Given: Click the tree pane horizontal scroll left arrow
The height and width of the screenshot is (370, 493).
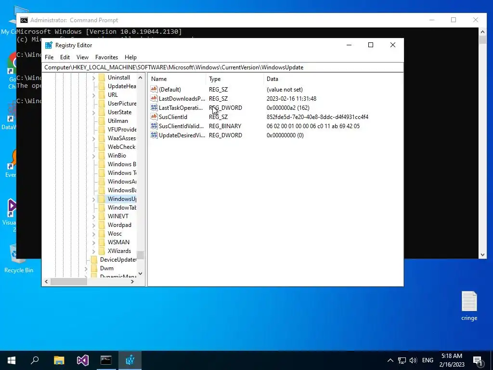Looking at the screenshot, I should [x=47, y=281].
